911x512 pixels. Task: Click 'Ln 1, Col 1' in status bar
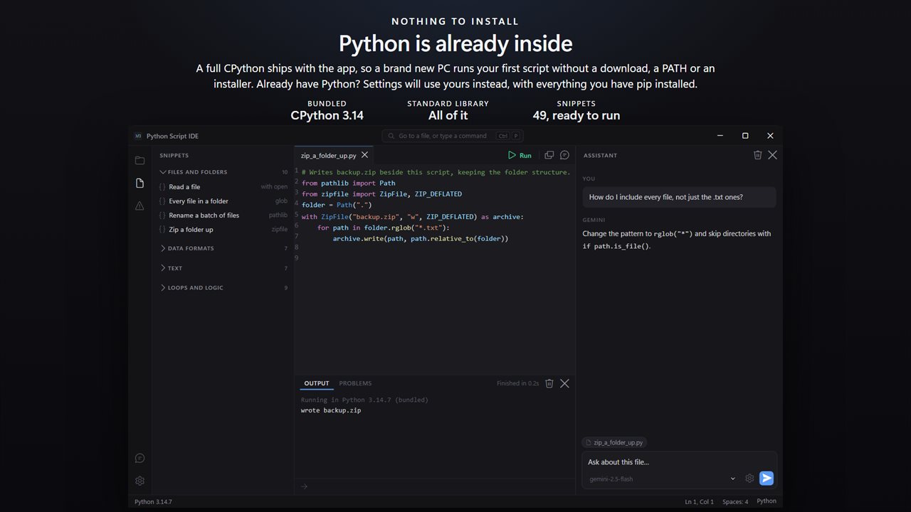coord(699,501)
